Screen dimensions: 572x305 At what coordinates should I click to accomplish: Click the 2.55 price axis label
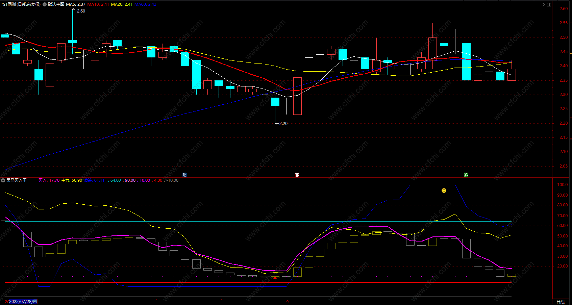point(564,23)
